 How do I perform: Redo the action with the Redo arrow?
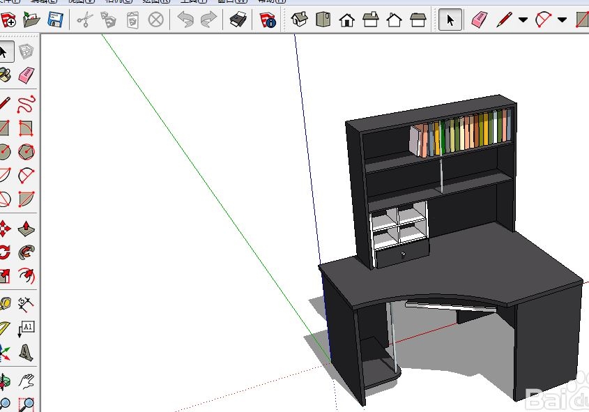(x=208, y=20)
